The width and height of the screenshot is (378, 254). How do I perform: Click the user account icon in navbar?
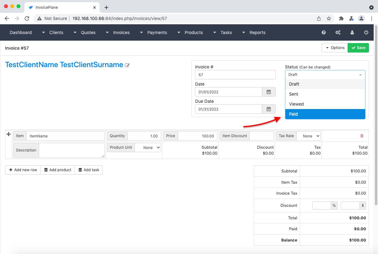point(352,32)
